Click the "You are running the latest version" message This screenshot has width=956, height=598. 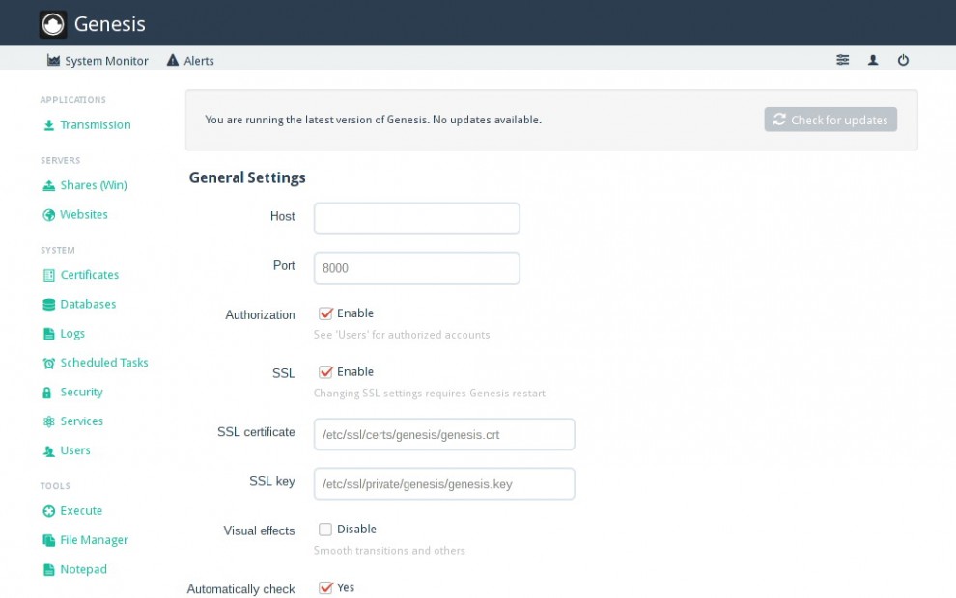pyautogui.click(x=373, y=120)
